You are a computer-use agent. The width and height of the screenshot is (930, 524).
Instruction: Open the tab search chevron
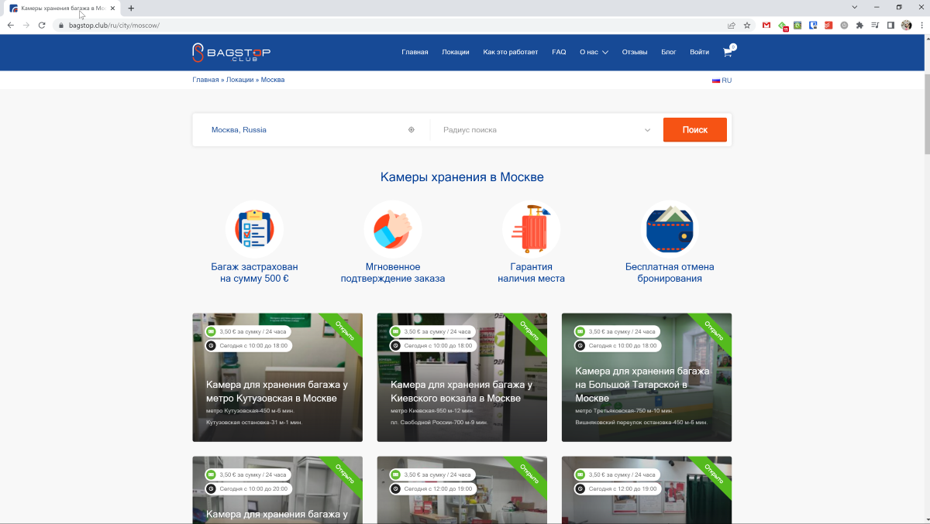pyautogui.click(x=855, y=7)
